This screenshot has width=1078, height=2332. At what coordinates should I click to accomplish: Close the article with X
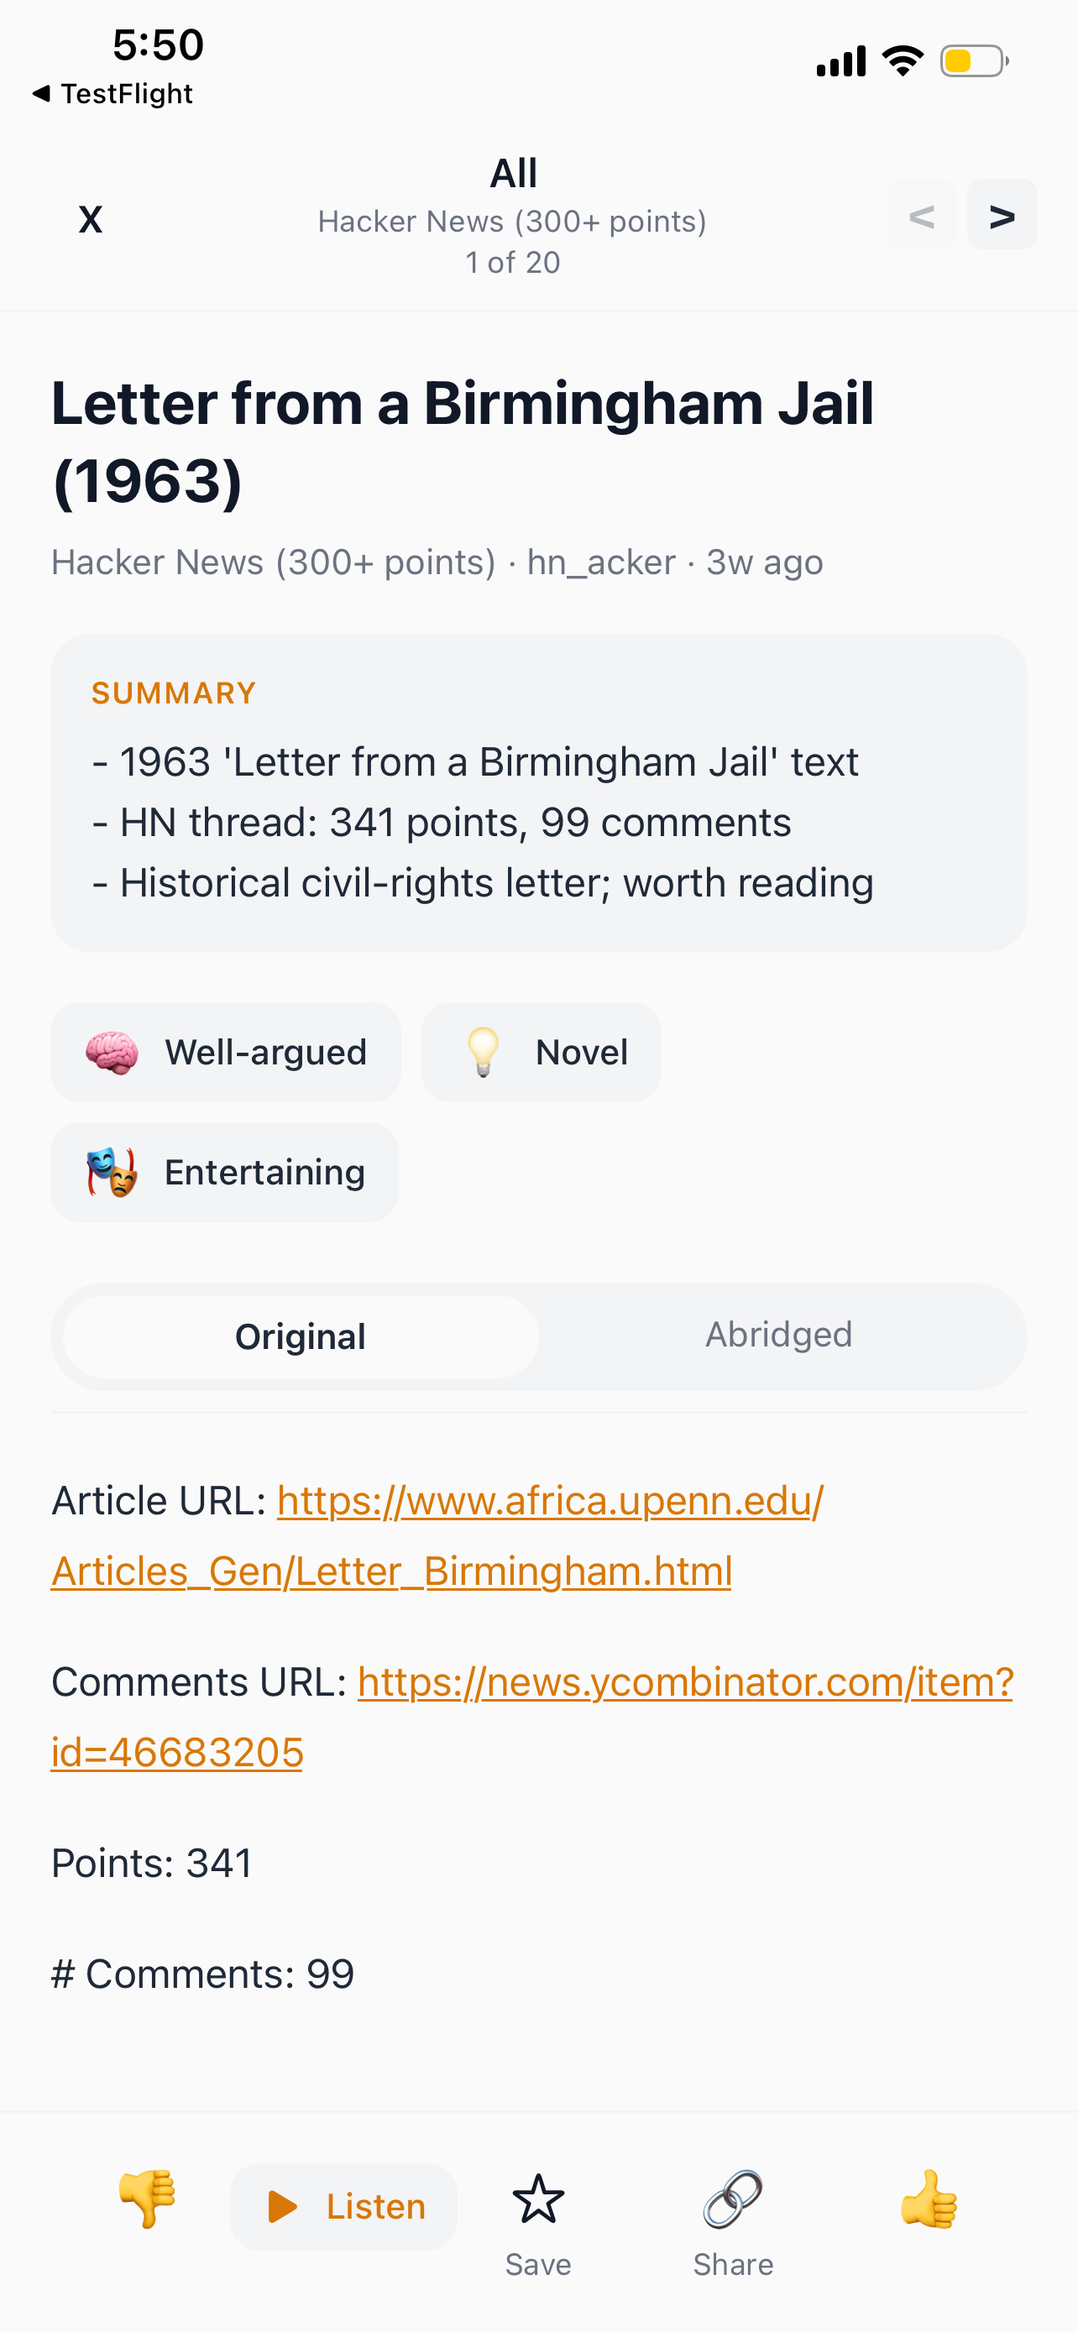(91, 219)
